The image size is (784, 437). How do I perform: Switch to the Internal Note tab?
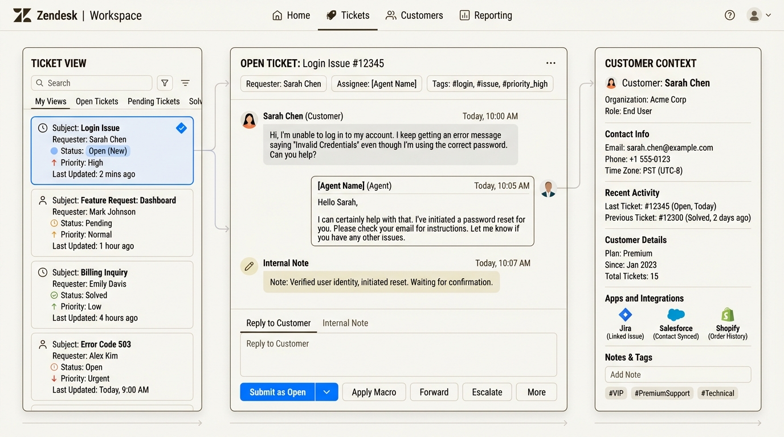tap(345, 323)
